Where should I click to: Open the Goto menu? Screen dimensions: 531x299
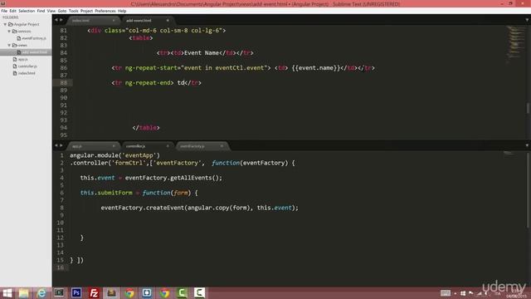click(x=62, y=11)
